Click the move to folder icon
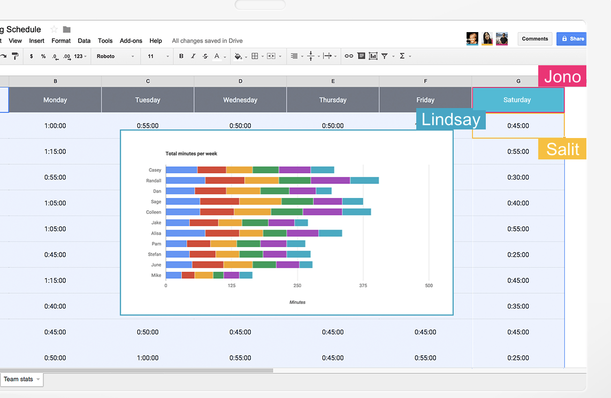This screenshot has width=611, height=398. [x=67, y=29]
